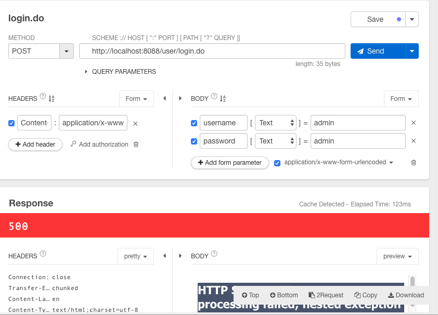This screenshot has width=438, height=315.
Task: Toggle the Content-Type header checkbox
Action: (x=11, y=123)
